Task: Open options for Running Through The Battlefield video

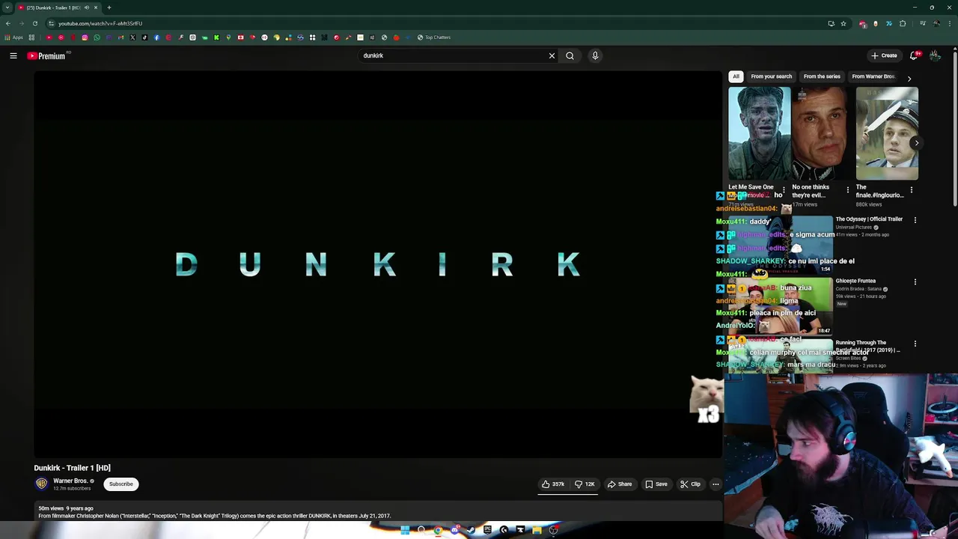Action: [915, 344]
